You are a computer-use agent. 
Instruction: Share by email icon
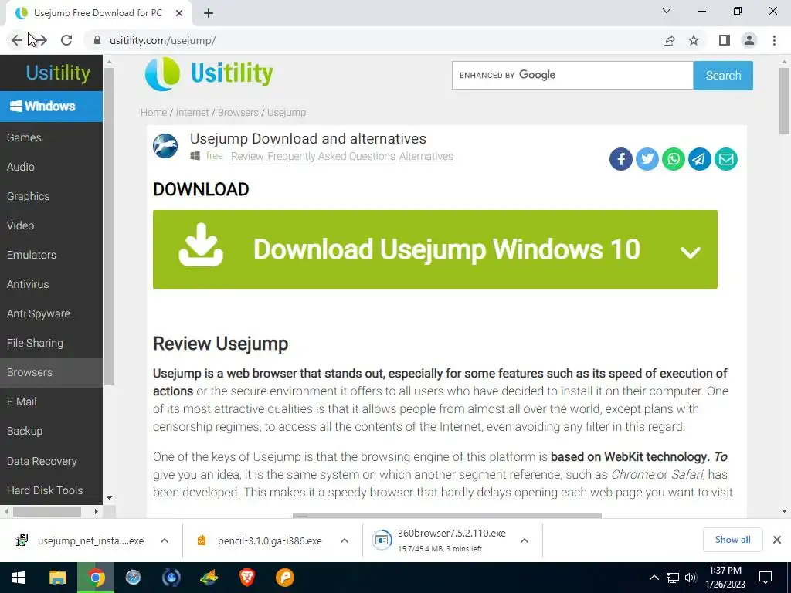(726, 159)
